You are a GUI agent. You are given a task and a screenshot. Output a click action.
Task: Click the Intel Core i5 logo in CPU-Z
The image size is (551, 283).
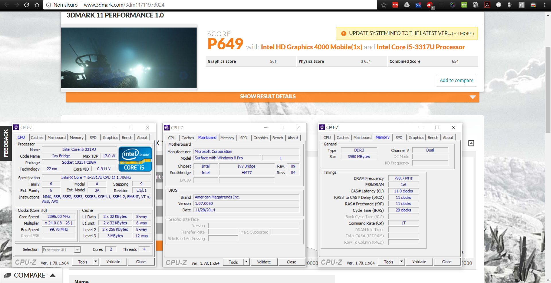[x=135, y=159]
